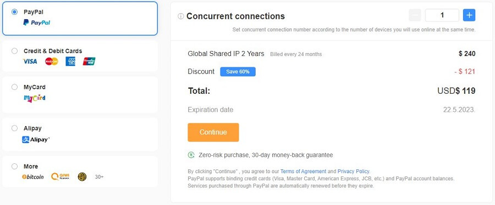Open the Terms of Agreement link

pos(303,172)
